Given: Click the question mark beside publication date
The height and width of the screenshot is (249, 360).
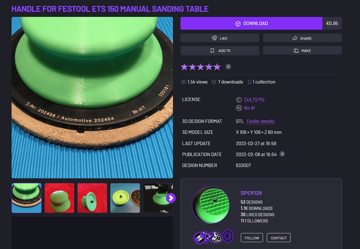Looking at the screenshot, I should (x=282, y=154).
